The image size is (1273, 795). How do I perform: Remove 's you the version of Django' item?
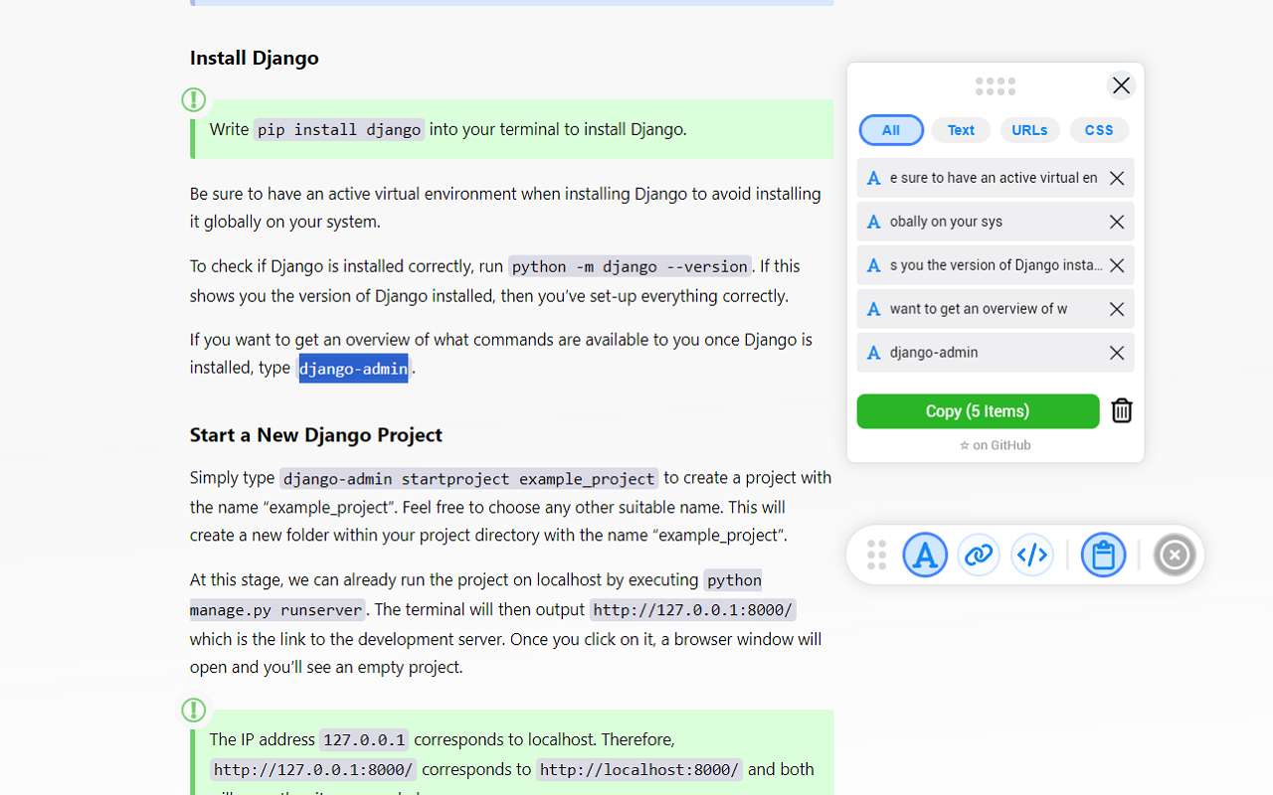coord(1117,265)
